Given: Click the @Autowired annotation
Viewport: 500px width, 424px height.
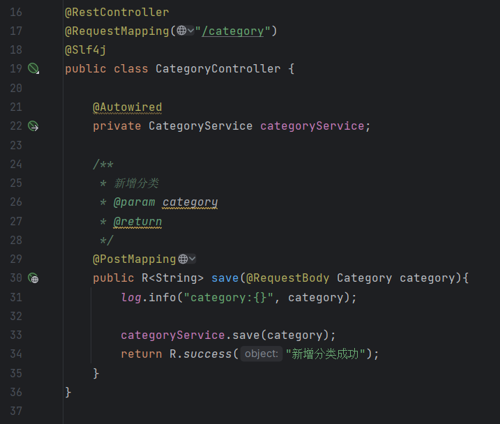Looking at the screenshot, I should click(x=128, y=107).
